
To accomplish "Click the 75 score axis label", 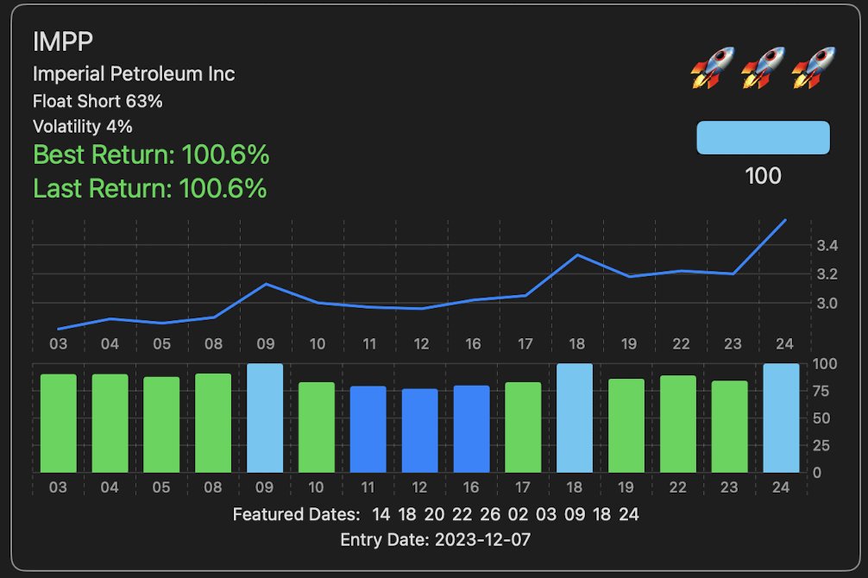I will (821, 391).
